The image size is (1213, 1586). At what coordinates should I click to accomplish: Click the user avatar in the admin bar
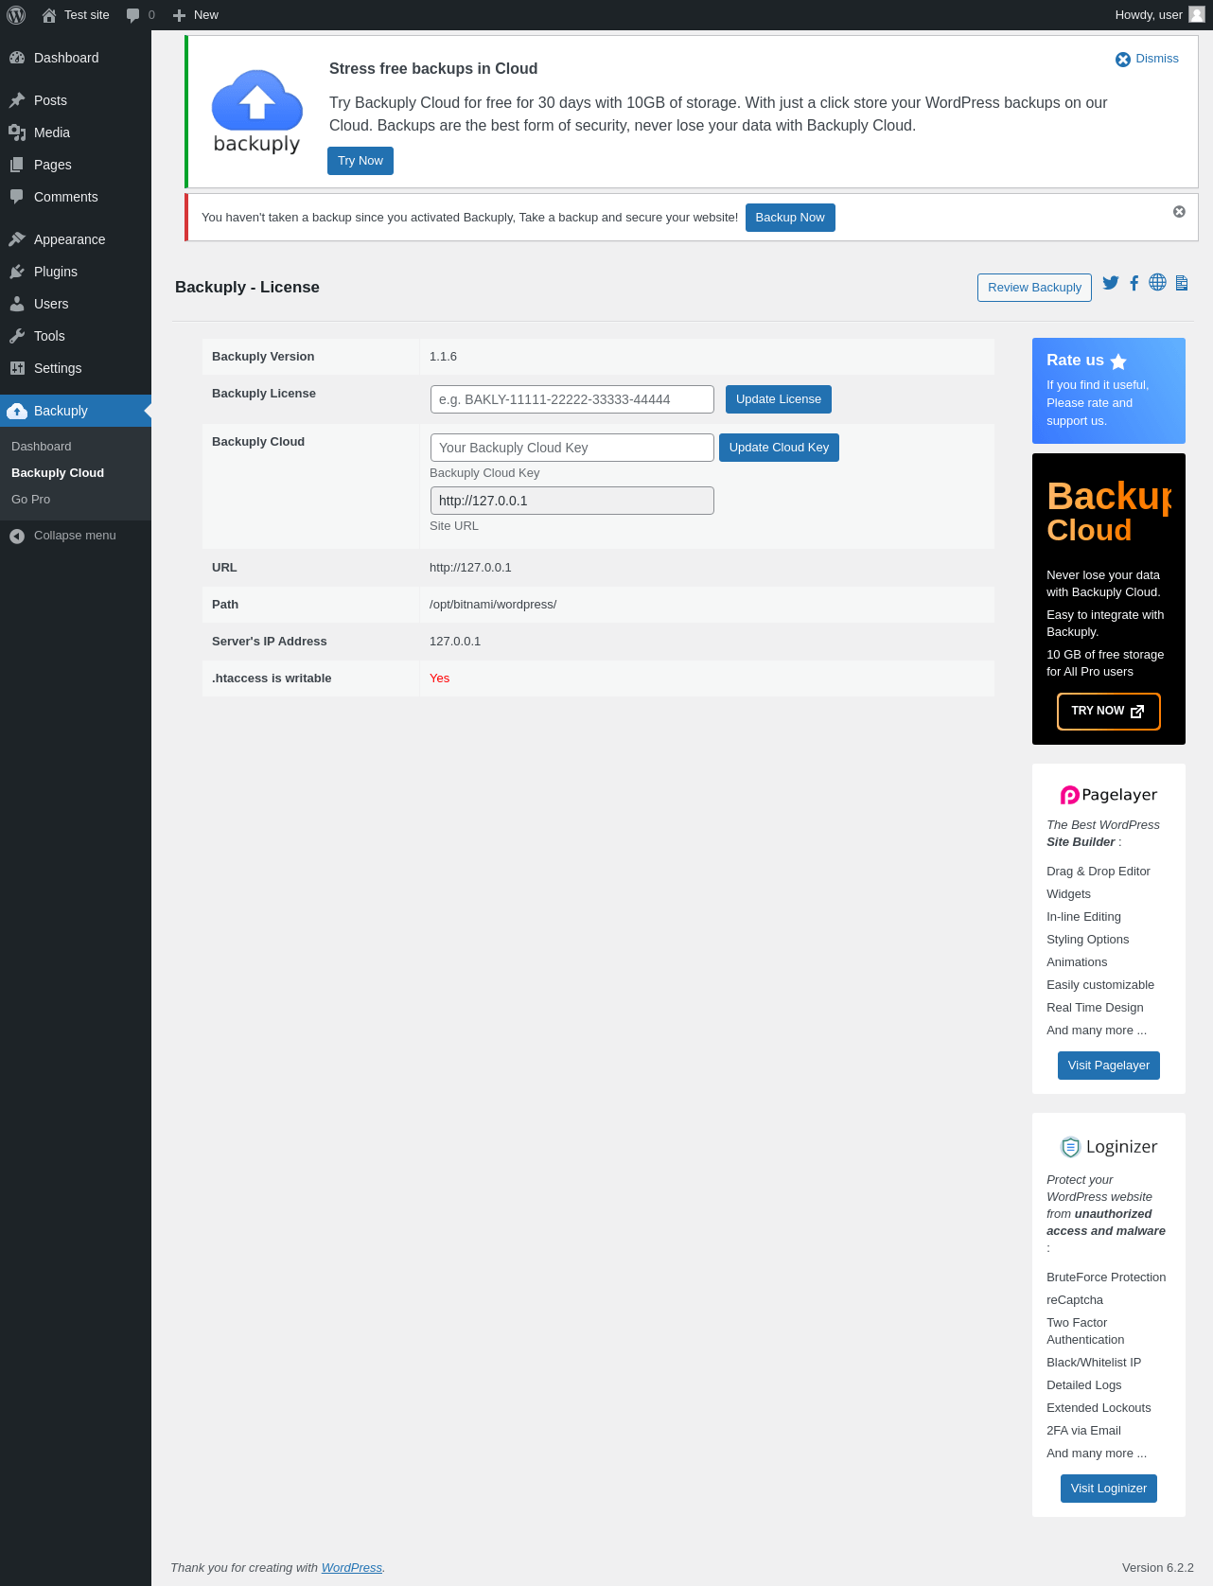tap(1197, 14)
